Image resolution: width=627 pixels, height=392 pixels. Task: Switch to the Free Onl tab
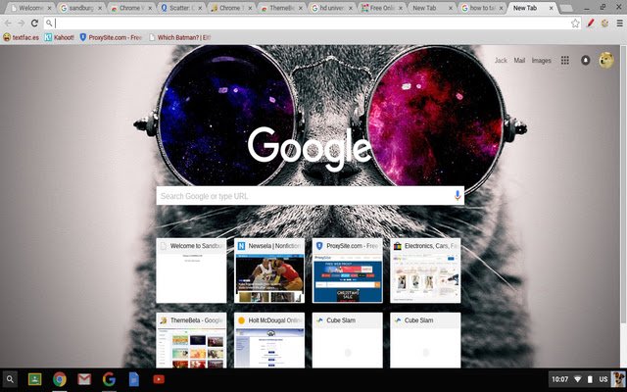coord(382,8)
